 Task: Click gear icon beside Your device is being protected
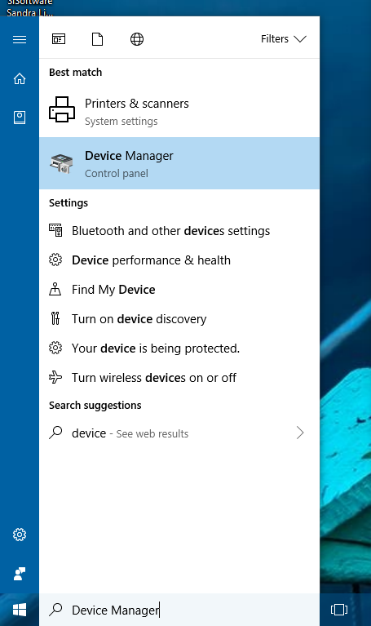click(x=55, y=349)
